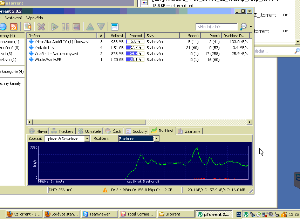Open the Zobrazit Upload & Download dropdown

tap(87, 138)
